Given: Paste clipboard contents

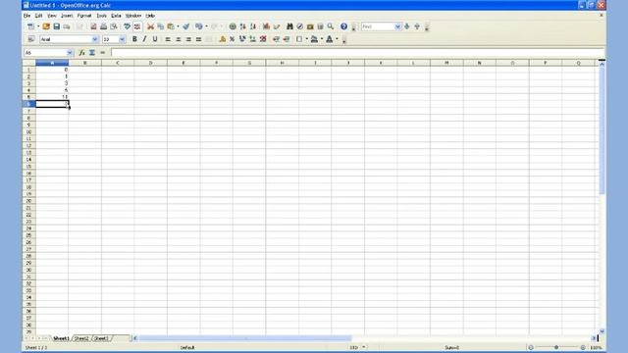Looking at the screenshot, I should (171, 26).
